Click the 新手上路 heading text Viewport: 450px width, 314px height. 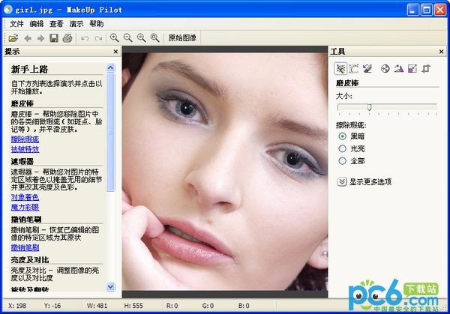point(29,70)
